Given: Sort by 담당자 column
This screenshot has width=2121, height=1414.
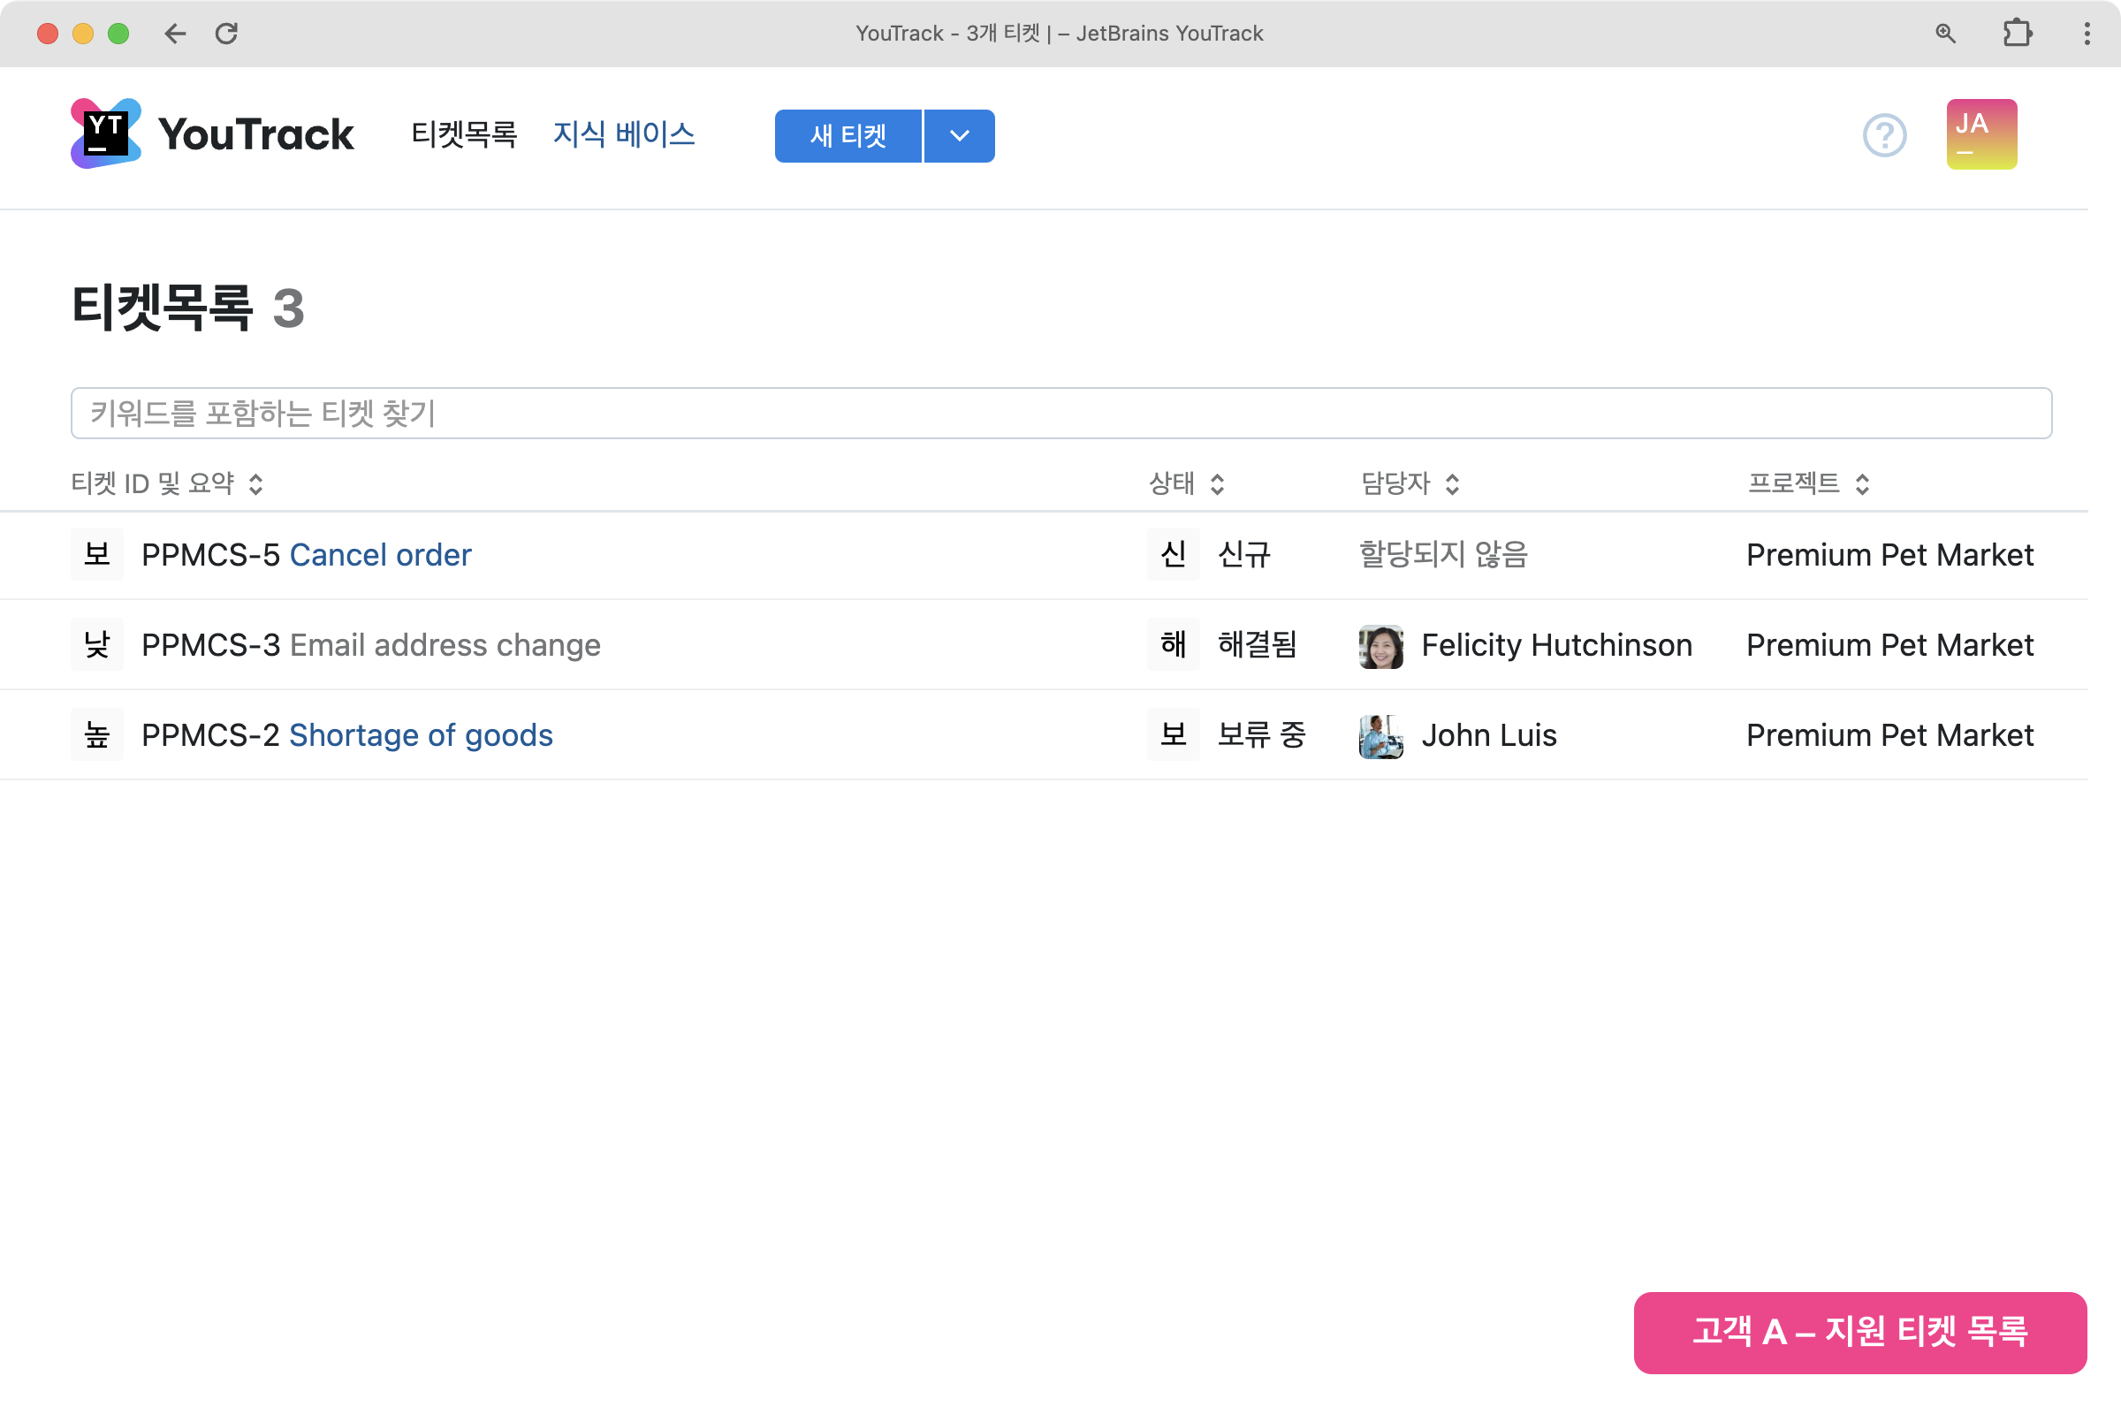Looking at the screenshot, I should click(x=1409, y=483).
